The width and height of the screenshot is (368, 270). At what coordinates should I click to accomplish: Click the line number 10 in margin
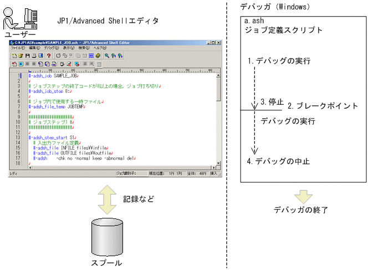(18, 122)
